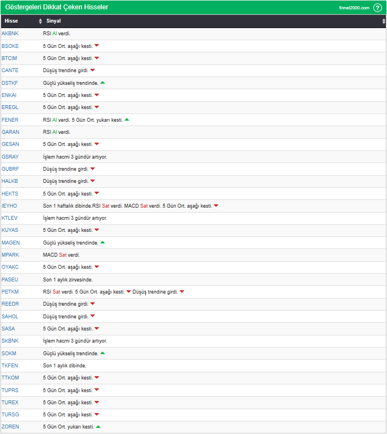Sort table by Sinyal column arrows

[x=384, y=21]
